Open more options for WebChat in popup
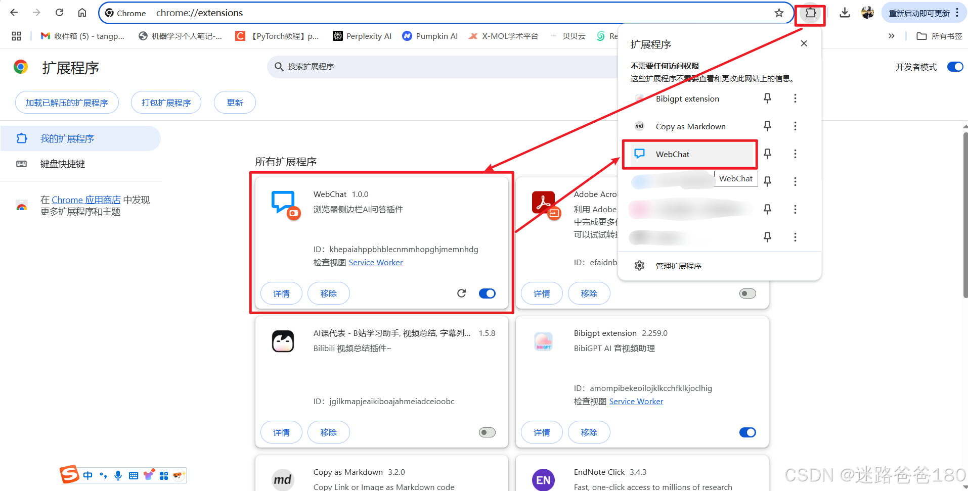 (795, 154)
